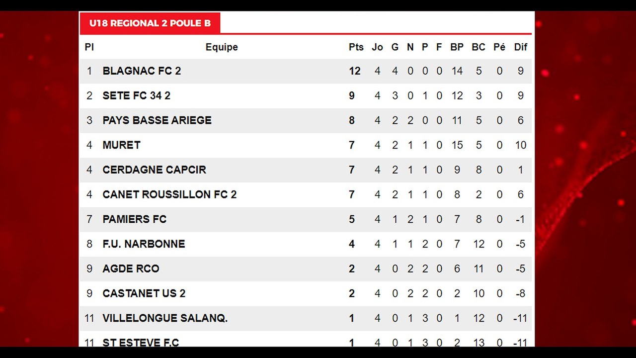Open the MURET team entry

pyautogui.click(x=121, y=145)
